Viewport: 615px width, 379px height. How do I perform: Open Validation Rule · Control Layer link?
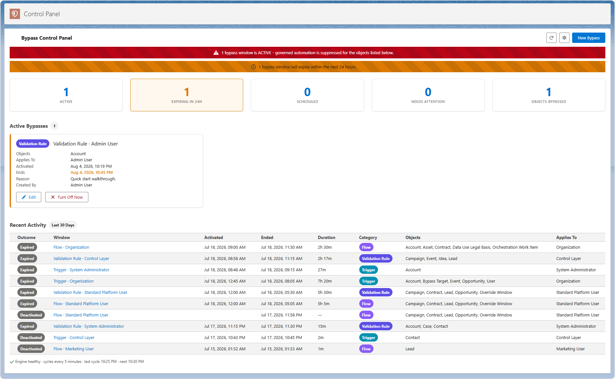point(81,258)
